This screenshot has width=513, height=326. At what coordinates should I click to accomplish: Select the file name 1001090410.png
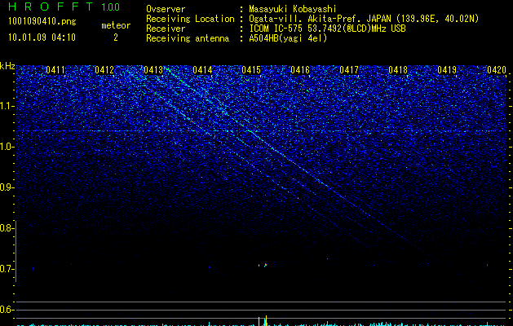tap(42, 22)
